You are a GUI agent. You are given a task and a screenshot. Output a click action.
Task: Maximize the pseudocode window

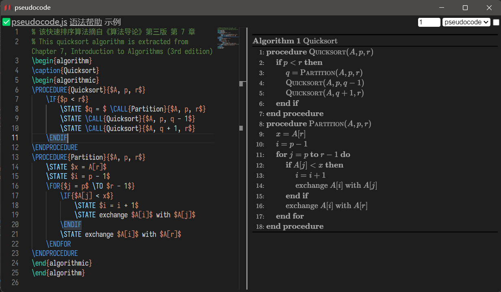coord(465,8)
